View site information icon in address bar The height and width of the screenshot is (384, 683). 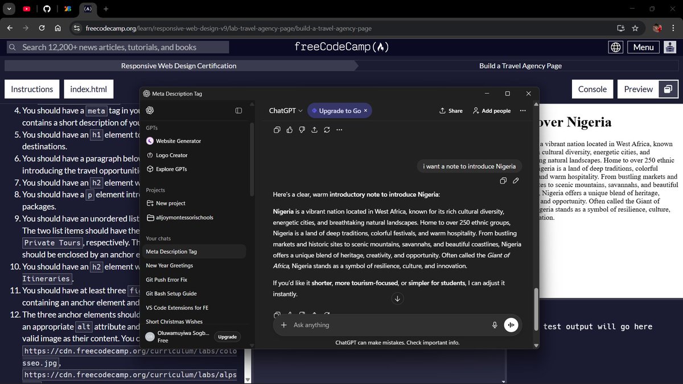tap(77, 28)
